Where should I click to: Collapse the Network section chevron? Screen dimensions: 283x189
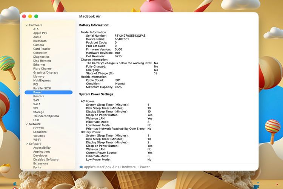pyautogui.click(x=27, y=124)
